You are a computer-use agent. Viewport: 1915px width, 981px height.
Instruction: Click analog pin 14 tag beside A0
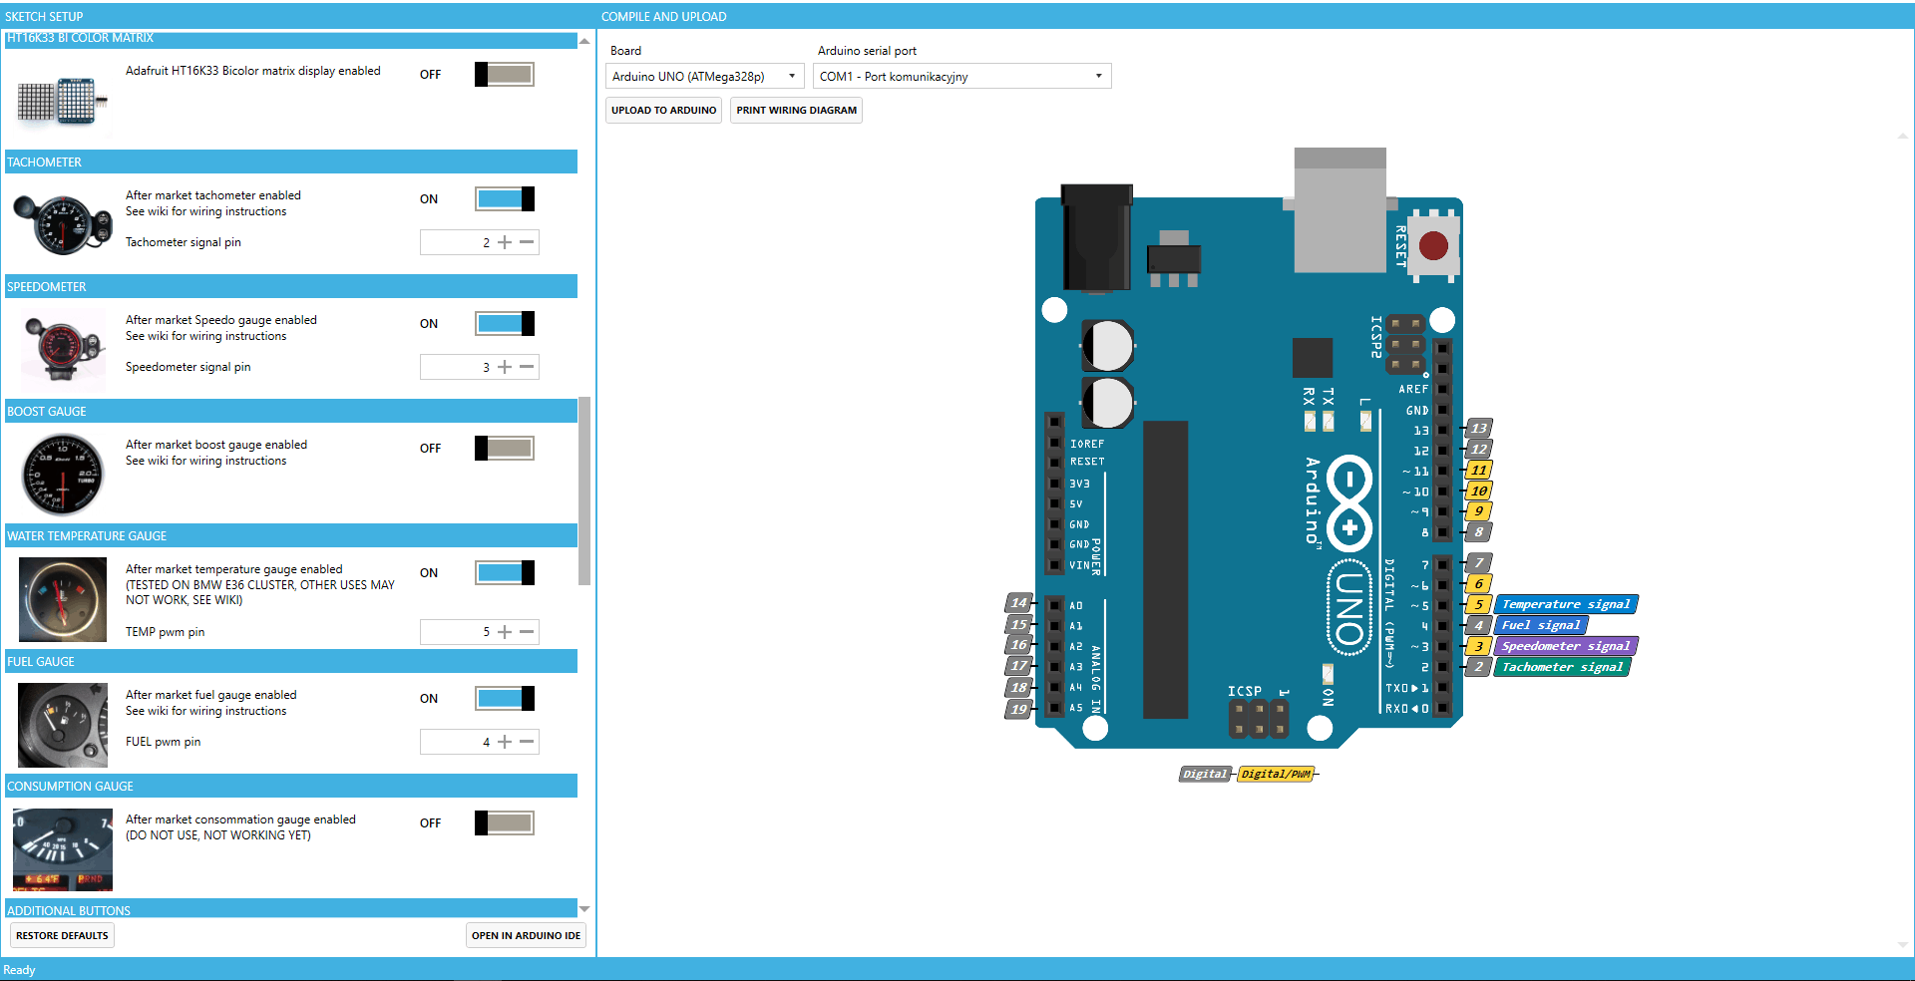pos(1018,603)
